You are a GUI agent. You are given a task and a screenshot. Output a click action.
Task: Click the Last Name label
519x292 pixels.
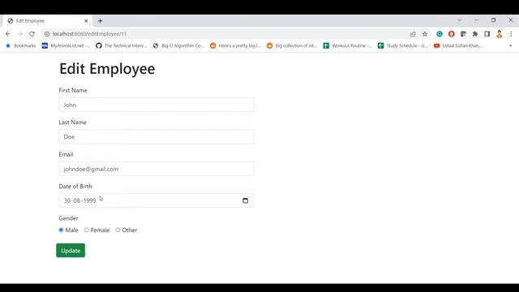[x=72, y=122]
